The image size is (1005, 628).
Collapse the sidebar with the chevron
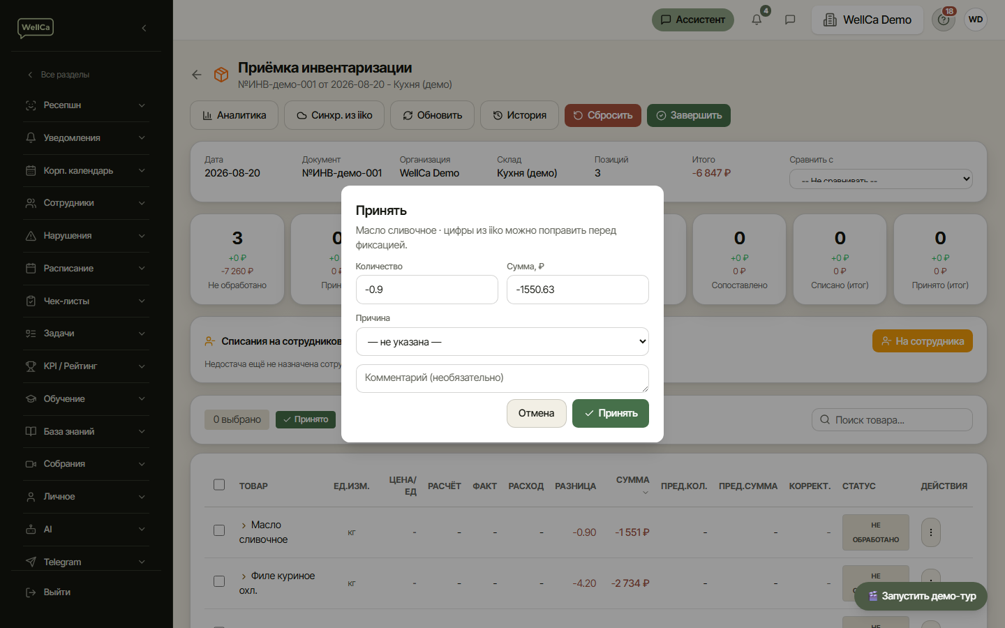[144, 28]
